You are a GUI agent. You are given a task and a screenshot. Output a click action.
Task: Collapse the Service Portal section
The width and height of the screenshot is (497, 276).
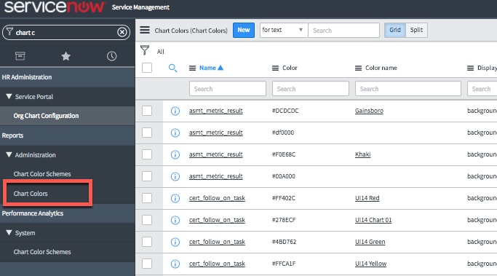pos(9,96)
